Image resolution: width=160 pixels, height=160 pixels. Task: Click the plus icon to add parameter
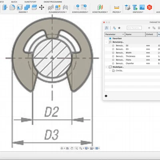(149, 28)
